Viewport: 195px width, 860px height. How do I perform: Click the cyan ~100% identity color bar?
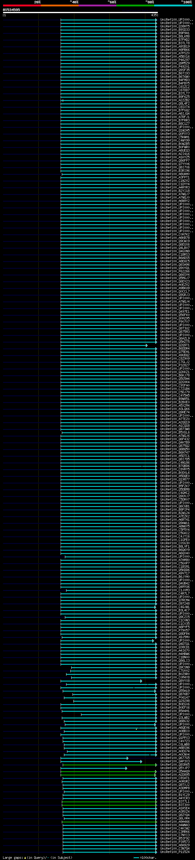pyautogui.click(x=173, y=5)
